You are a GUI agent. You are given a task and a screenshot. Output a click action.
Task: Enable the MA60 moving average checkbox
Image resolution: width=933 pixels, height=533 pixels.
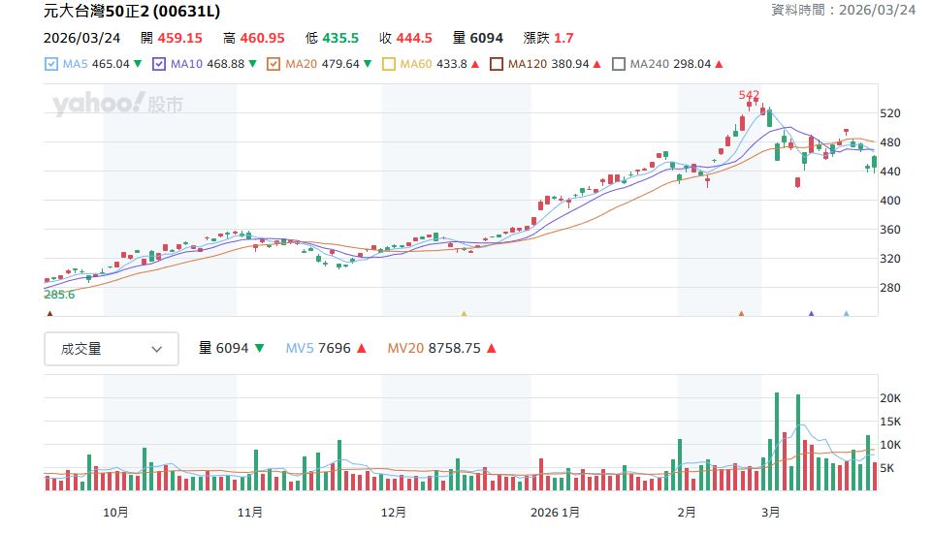(388, 65)
